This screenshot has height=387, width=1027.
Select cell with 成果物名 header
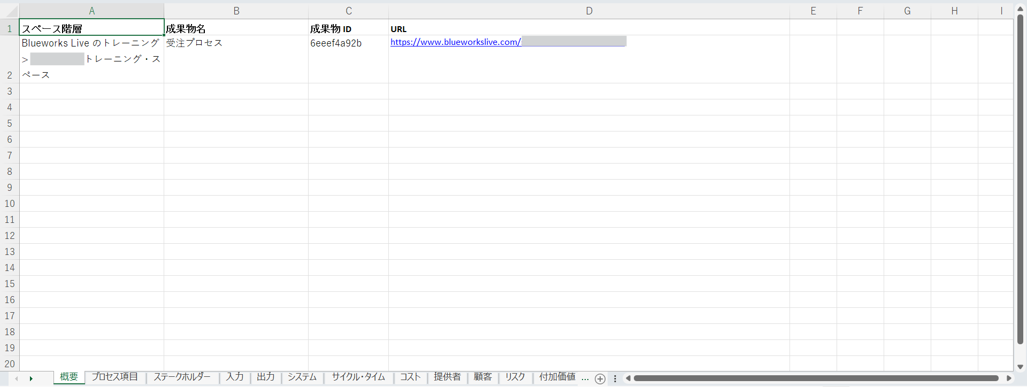(x=236, y=28)
